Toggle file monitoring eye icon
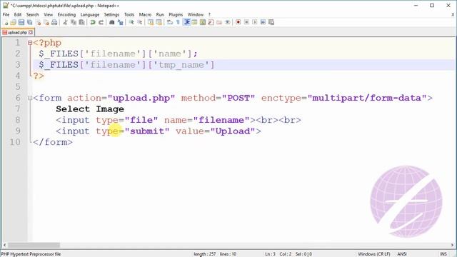The image size is (457, 257). pyautogui.click(x=227, y=22)
